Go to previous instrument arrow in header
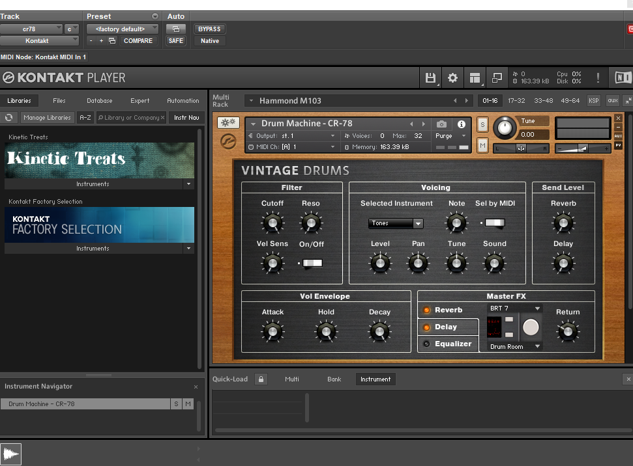633x466 pixels. pyautogui.click(x=411, y=124)
